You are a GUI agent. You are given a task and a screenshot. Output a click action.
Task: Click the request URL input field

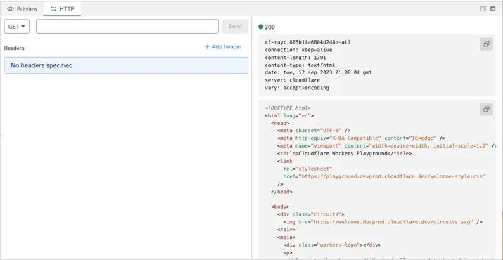tap(127, 27)
